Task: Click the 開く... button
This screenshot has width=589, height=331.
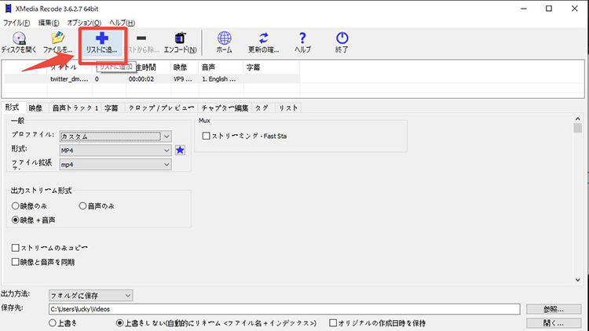Action: pyautogui.click(x=554, y=322)
